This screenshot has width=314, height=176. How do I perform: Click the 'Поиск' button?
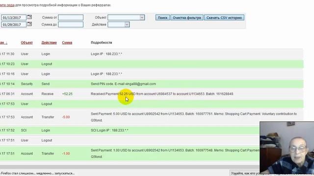[x=162, y=18]
